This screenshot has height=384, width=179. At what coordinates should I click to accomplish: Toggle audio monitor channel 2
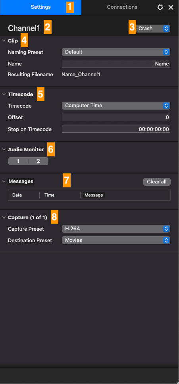coord(38,161)
